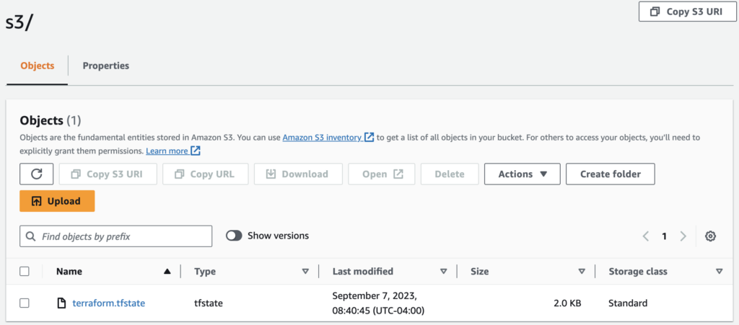
Task: Switch to the Properties tab
Action: click(106, 66)
